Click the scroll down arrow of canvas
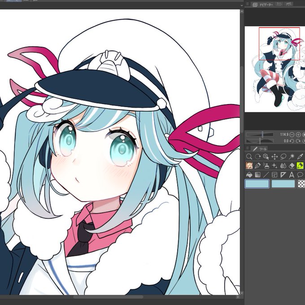 click(242, 293)
